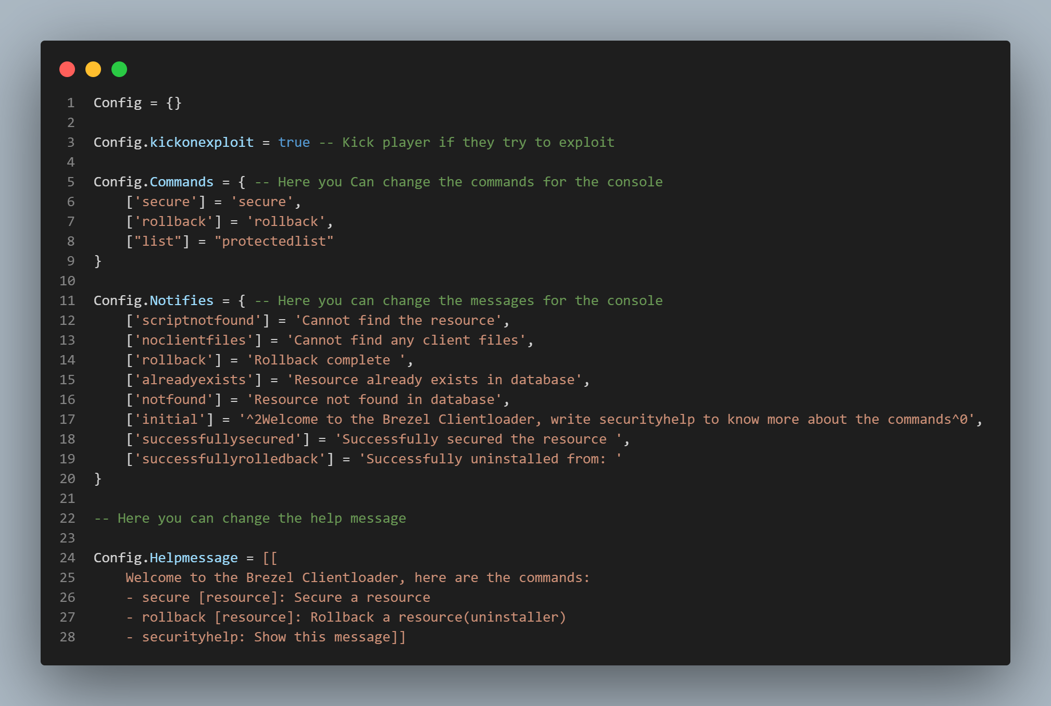Click the 'true' value for kickonexploit

[294, 143]
